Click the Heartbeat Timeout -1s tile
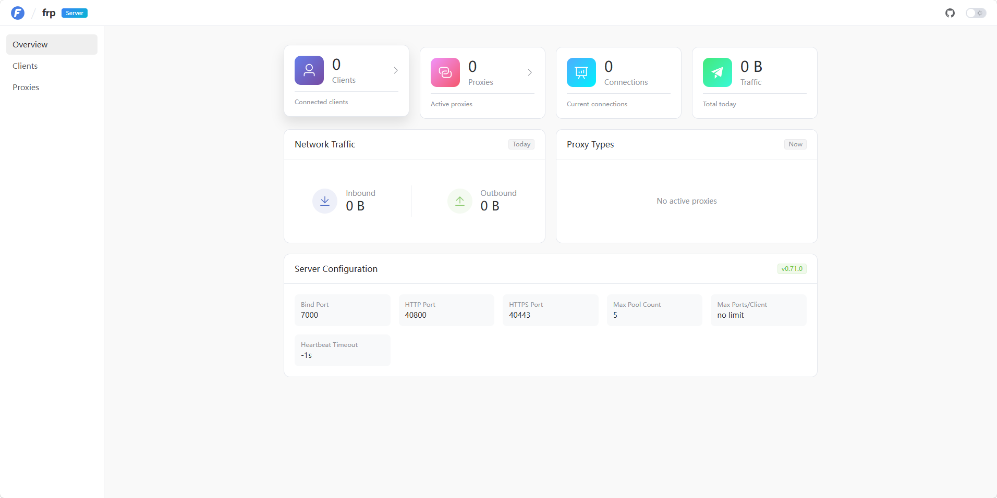This screenshot has width=997, height=498. (343, 350)
